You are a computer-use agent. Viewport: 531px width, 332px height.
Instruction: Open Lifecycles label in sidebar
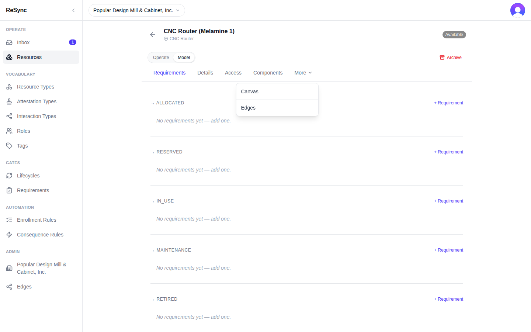28,176
